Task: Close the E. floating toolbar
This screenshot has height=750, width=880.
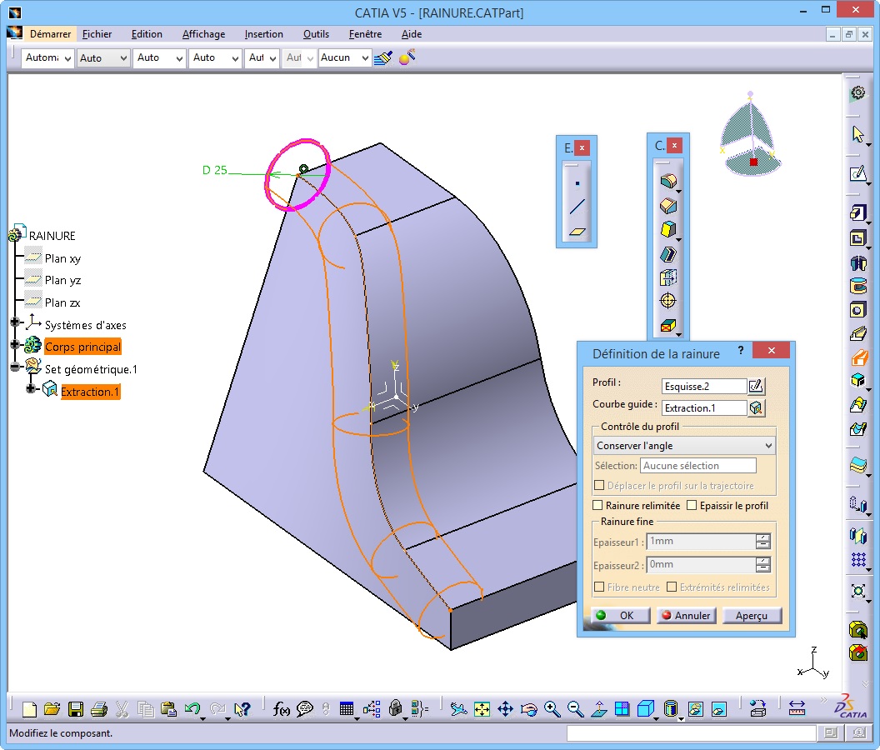Action: coord(582,147)
